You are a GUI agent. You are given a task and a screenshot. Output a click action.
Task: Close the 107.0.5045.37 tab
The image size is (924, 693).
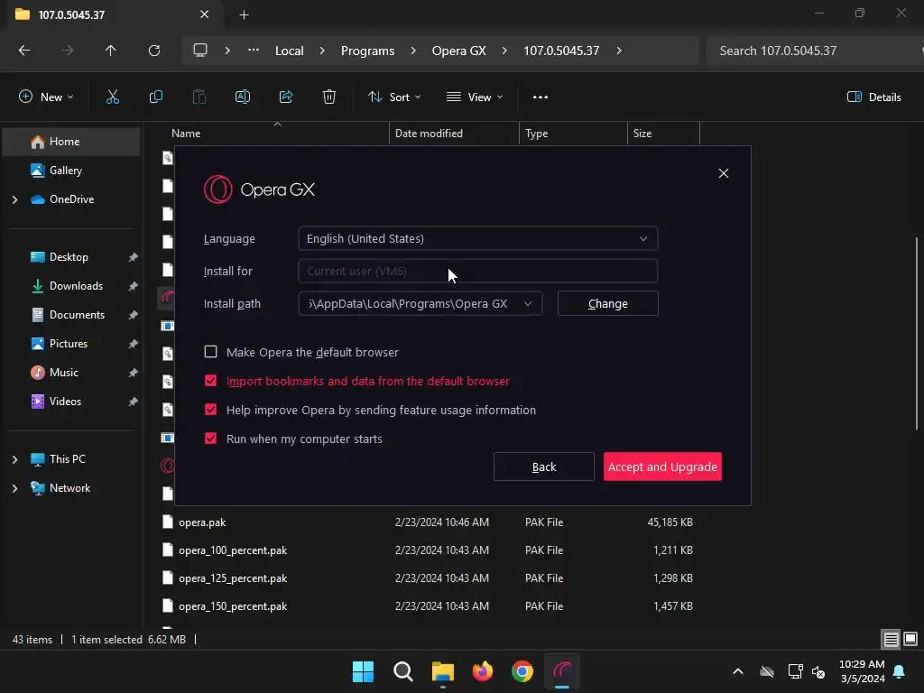204,14
